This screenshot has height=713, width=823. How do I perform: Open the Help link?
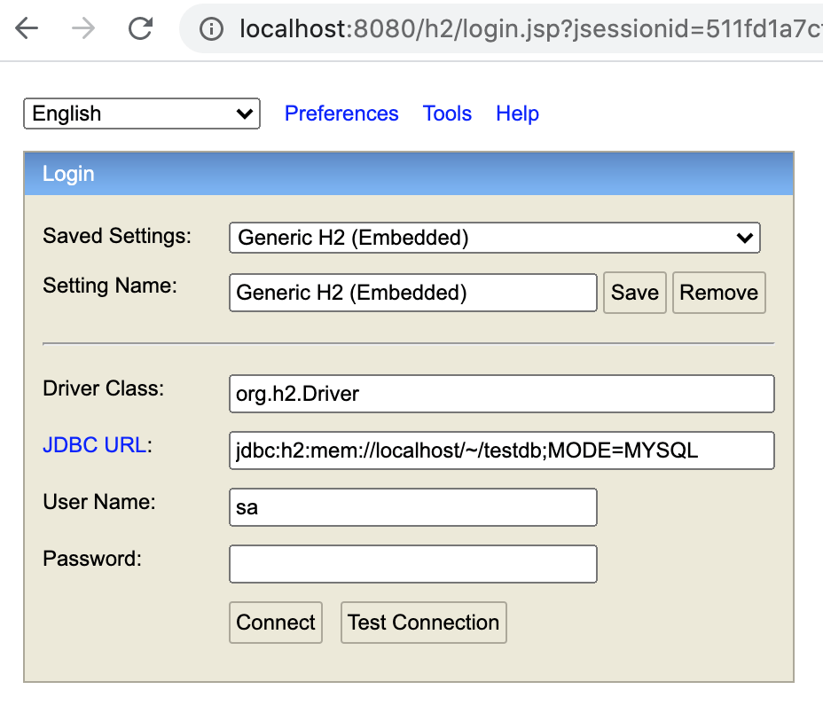[x=517, y=114]
